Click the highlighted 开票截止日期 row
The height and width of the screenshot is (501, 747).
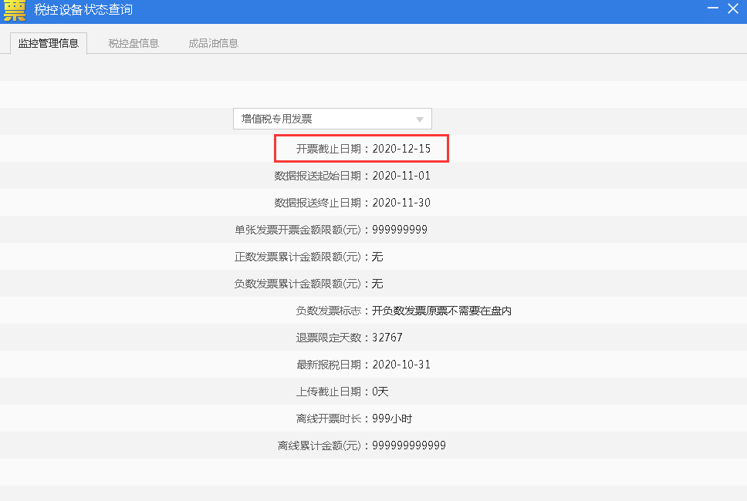point(360,149)
